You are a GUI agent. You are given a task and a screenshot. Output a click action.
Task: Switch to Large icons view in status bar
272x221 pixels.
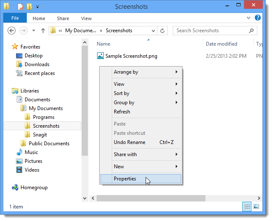256,206
